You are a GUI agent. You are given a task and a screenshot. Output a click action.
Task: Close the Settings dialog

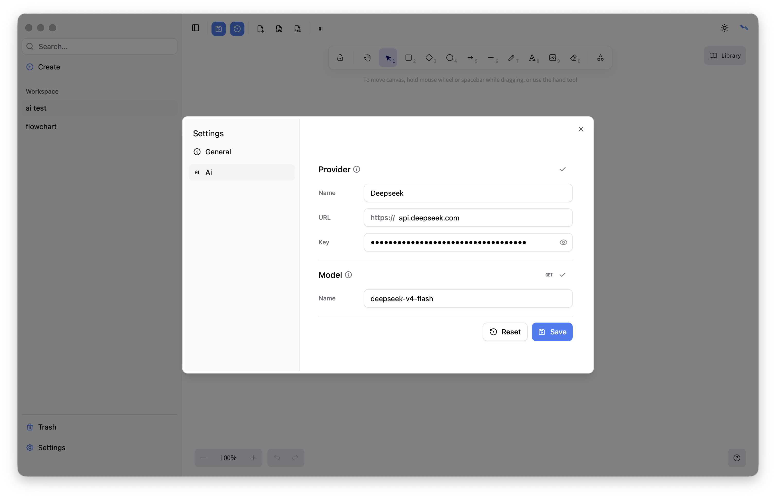click(x=581, y=129)
